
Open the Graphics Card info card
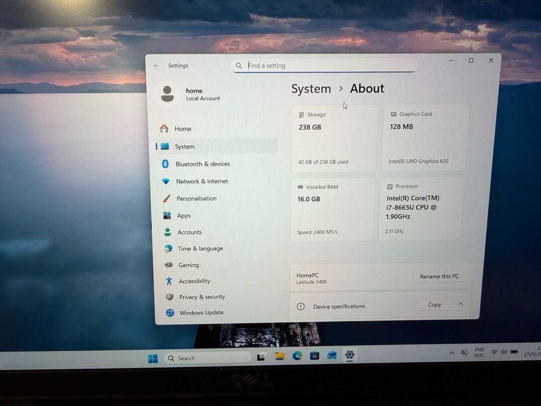click(x=426, y=137)
